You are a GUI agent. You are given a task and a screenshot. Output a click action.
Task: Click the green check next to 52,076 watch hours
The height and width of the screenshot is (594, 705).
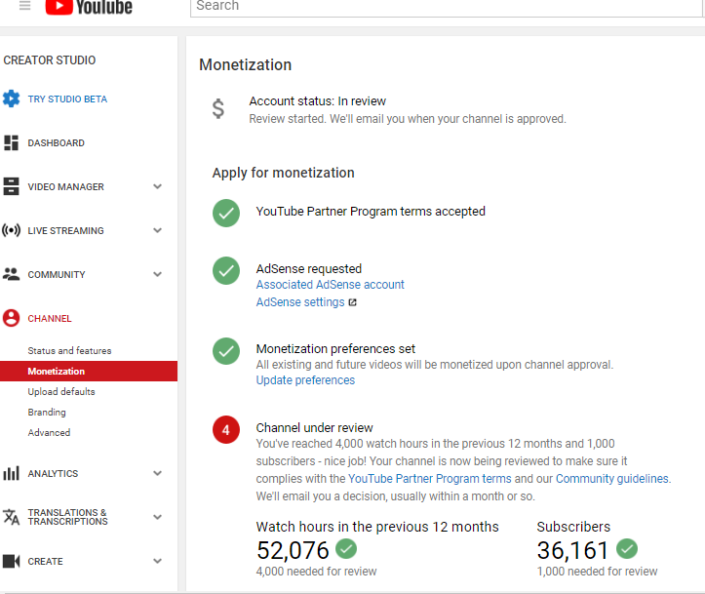346,548
